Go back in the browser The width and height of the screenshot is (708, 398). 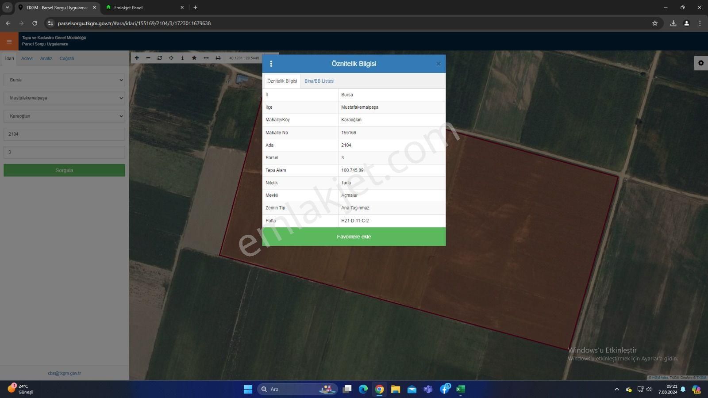tap(8, 23)
